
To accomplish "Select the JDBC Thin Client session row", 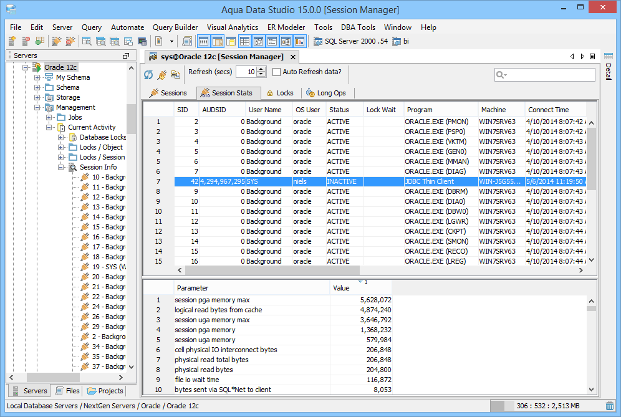I will (380, 181).
